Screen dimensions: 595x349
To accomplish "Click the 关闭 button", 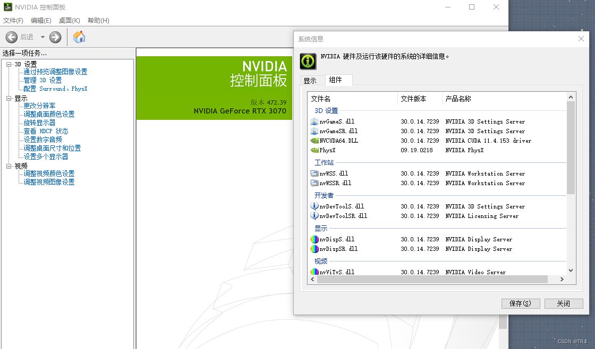I will pyautogui.click(x=564, y=303).
